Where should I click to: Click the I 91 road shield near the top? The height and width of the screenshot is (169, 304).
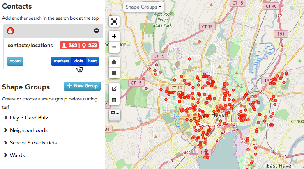click(x=281, y=34)
